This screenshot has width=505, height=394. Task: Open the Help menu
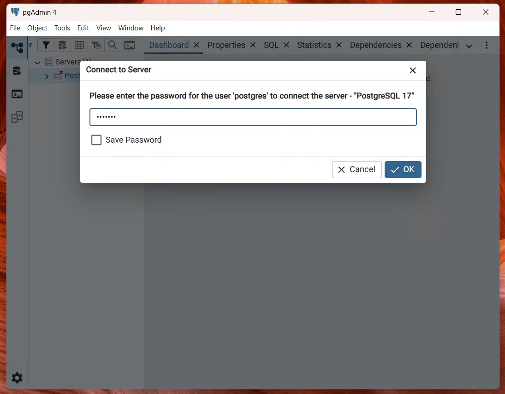[x=158, y=28]
